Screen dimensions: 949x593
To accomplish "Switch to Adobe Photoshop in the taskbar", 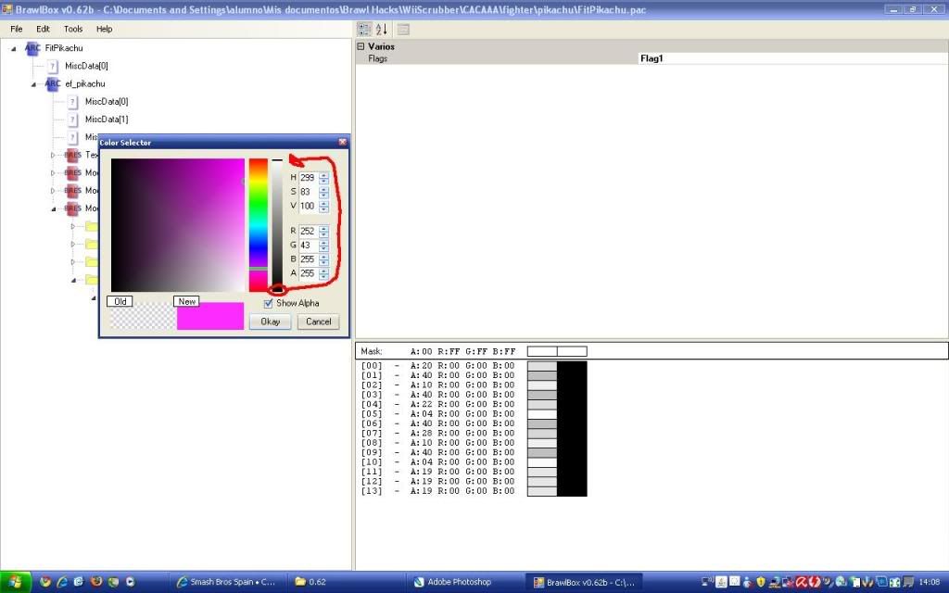I will point(459,582).
